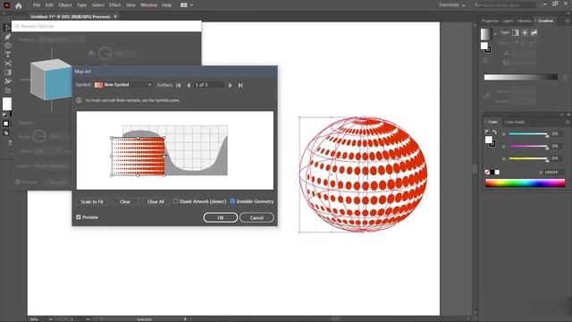This screenshot has height=322, width=572.
Task: Go to the first surface in Map Art
Action: click(179, 85)
